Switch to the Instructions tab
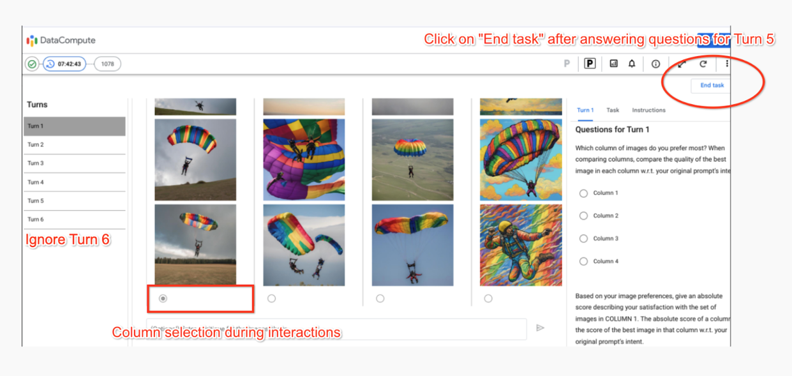 [648, 110]
